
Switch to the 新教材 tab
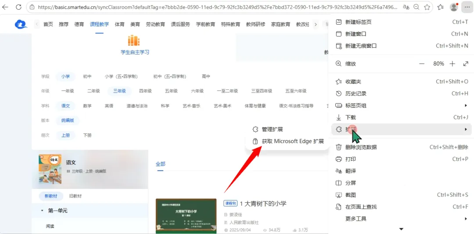pyautogui.click(x=51, y=196)
